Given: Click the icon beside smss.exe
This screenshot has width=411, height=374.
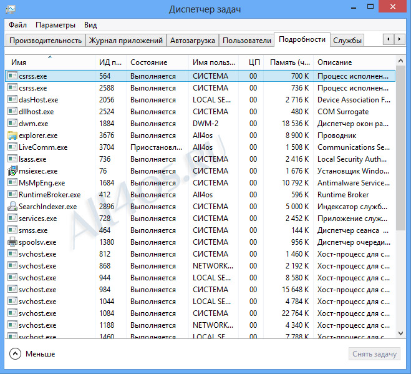Looking at the screenshot, I should click(12, 230).
